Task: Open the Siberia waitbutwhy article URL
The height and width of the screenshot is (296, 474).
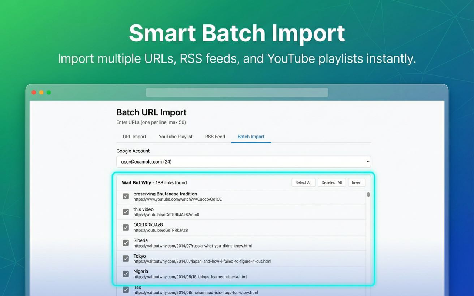Action: [x=193, y=246]
